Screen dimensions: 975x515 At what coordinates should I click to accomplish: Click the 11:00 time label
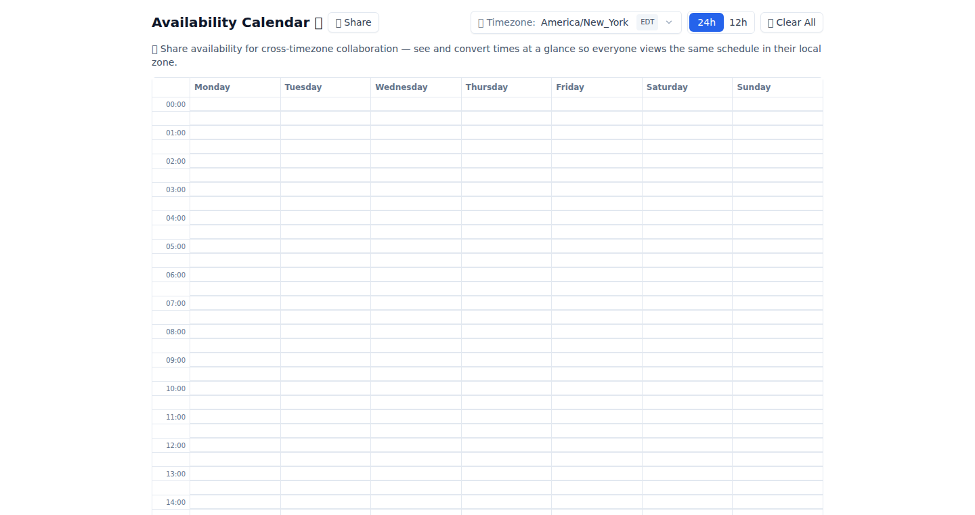click(x=175, y=417)
